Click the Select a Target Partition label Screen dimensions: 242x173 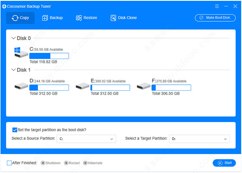pyautogui.click(x=146, y=138)
